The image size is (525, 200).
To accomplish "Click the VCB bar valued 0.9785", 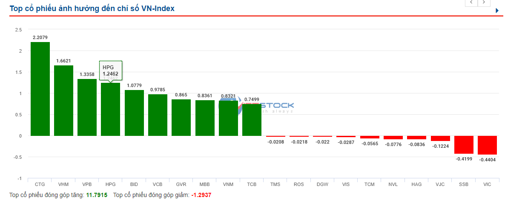I will (x=158, y=115).
